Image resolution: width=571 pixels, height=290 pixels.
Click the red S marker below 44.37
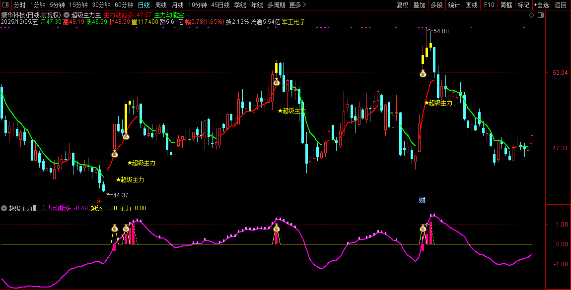(x=99, y=200)
